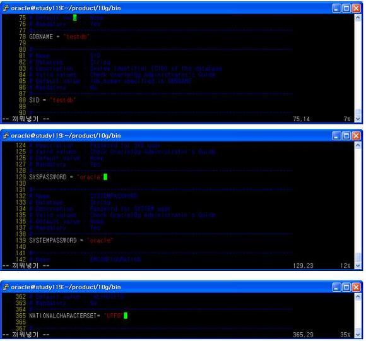Click scroll down arrow in middle window
Screen dimensions: 366x341
[358, 266]
